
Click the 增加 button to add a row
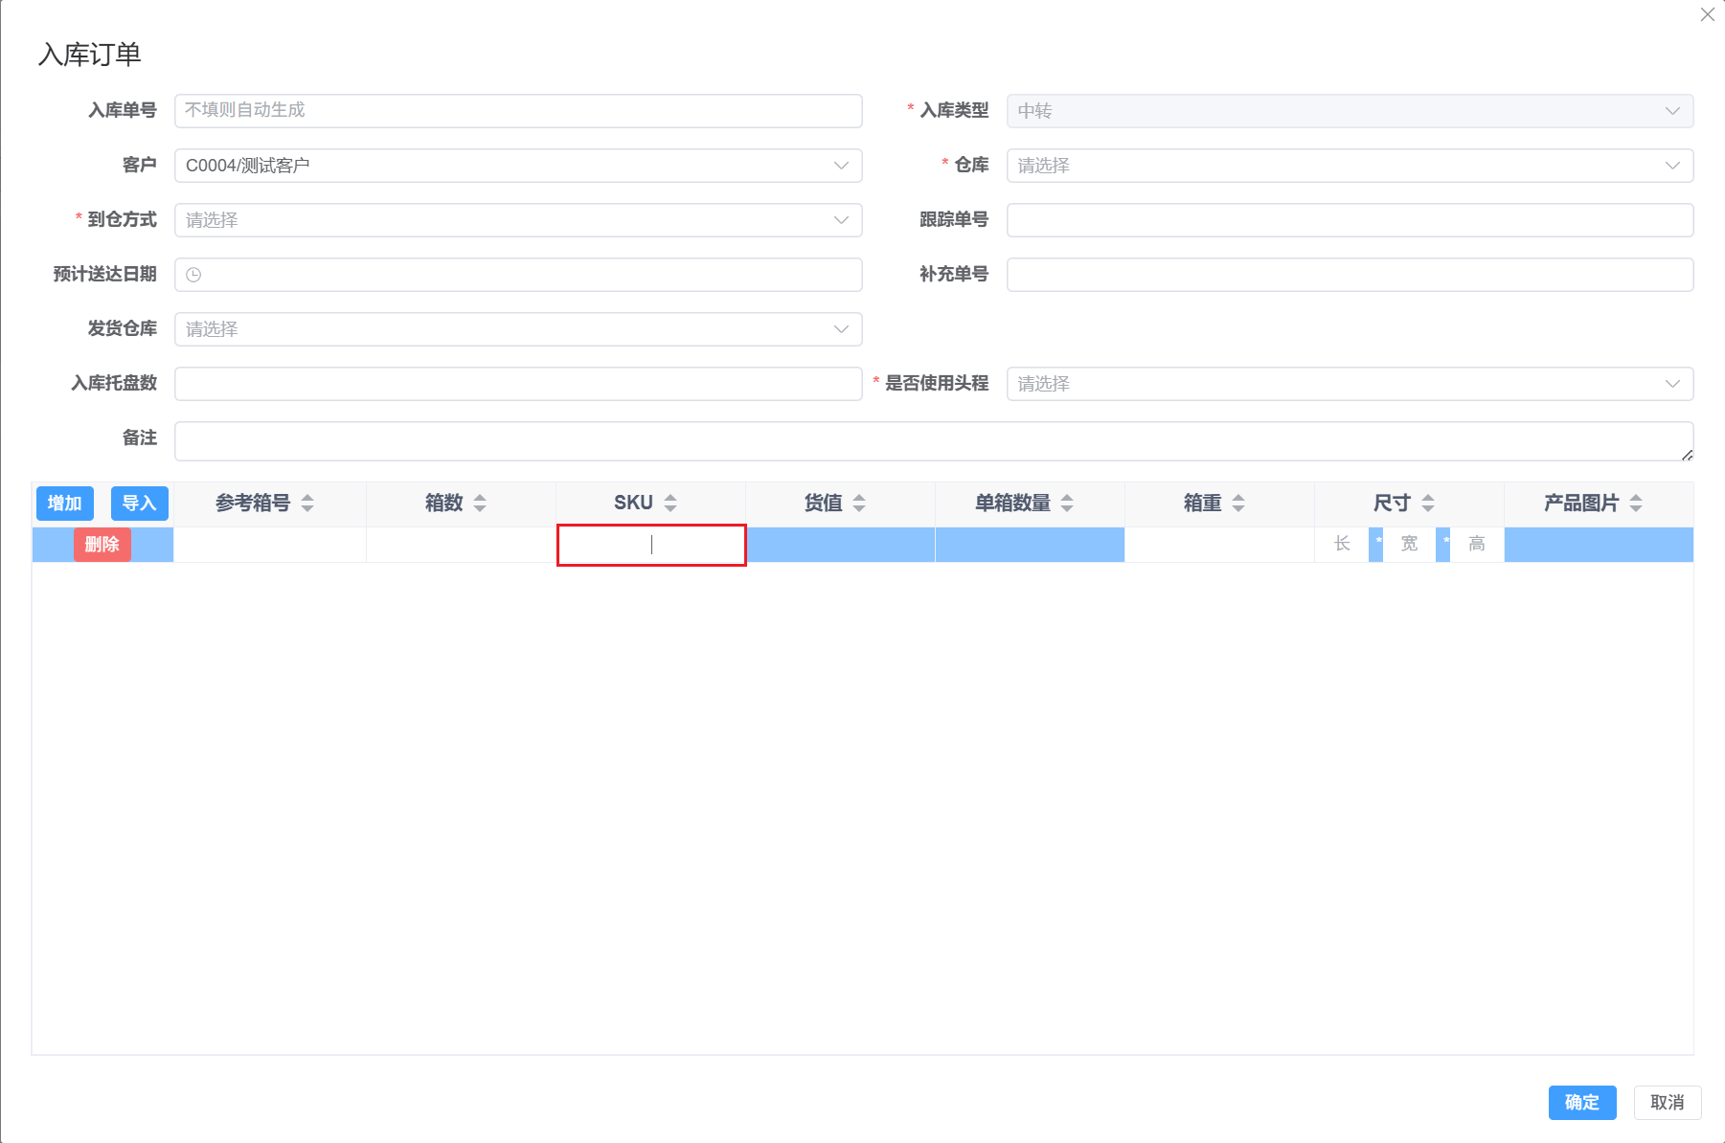click(x=64, y=503)
